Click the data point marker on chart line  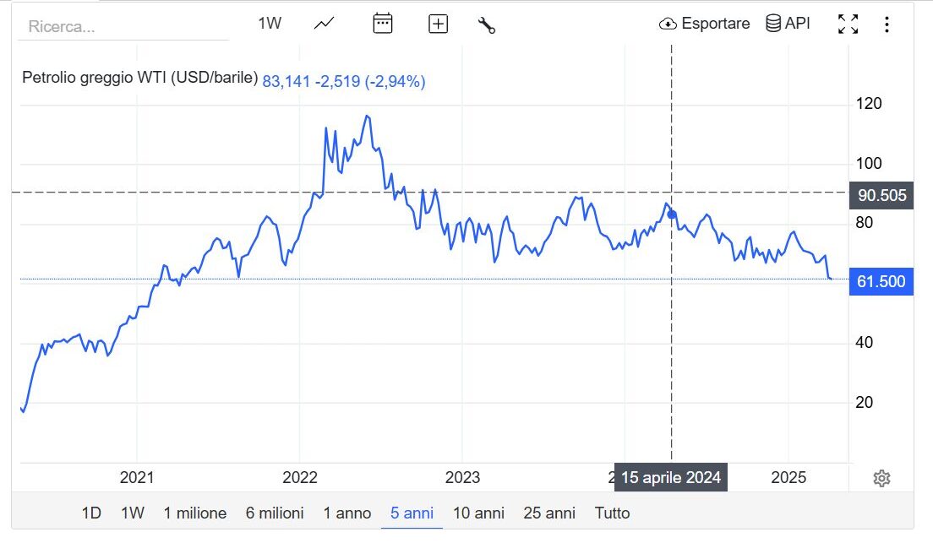(x=672, y=214)
